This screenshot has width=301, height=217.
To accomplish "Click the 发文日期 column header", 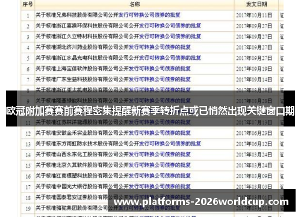I will tap(256, 4).
